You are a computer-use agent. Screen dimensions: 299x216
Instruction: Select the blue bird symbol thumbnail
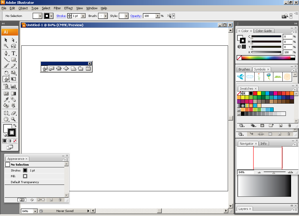pyautogui.click(x=241, y=77)
